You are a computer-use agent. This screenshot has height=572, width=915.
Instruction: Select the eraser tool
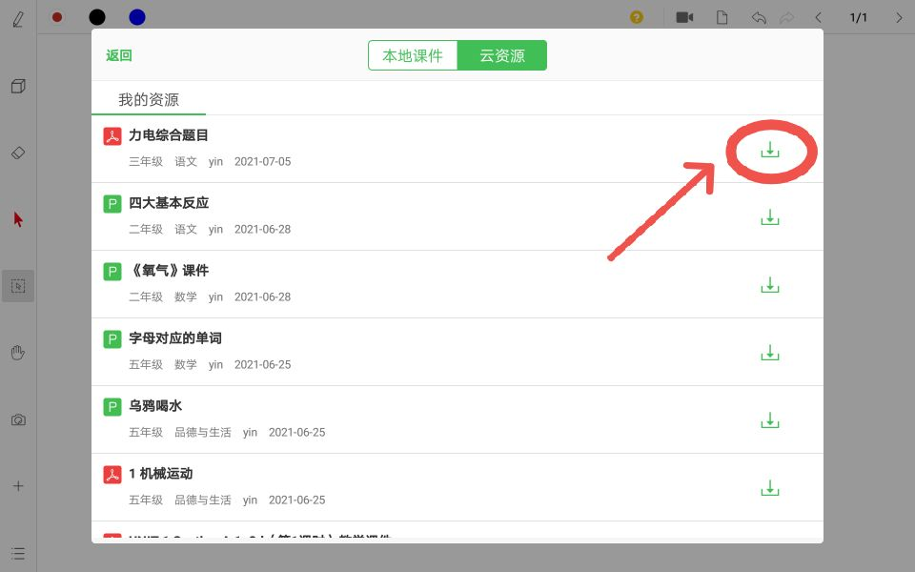pos(18,153)
